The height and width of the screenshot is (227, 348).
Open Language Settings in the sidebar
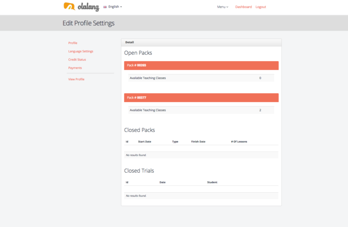(81, 51)
